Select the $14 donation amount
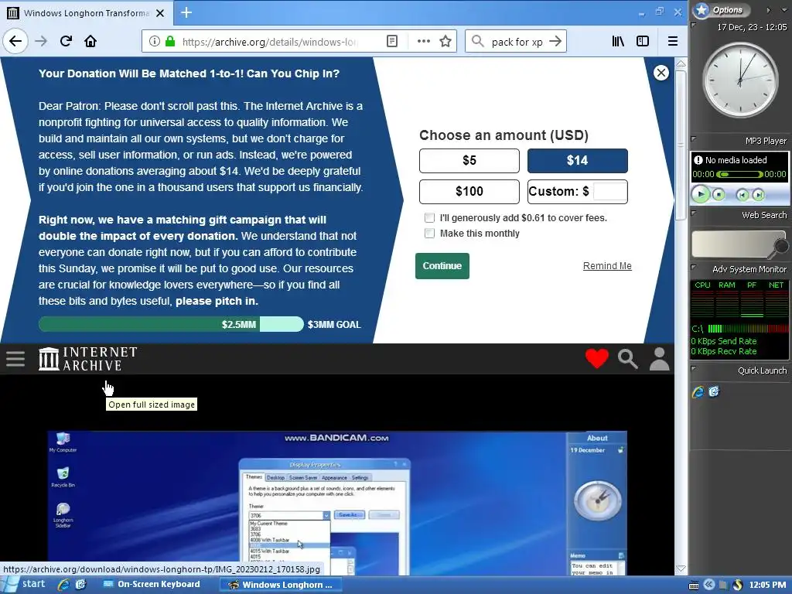This screenshot has width=792, height=594. tap(577, 161)
